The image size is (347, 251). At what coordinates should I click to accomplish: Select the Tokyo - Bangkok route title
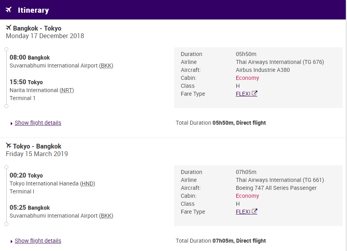[37, 146]
